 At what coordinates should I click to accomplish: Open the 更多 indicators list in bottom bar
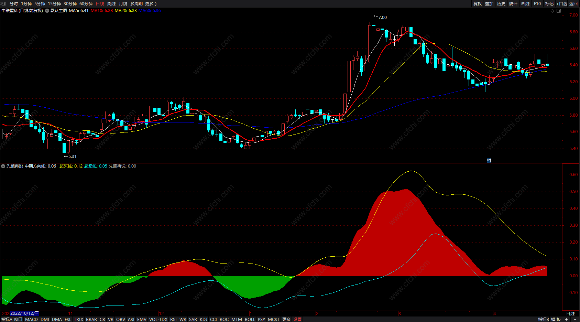286,319
